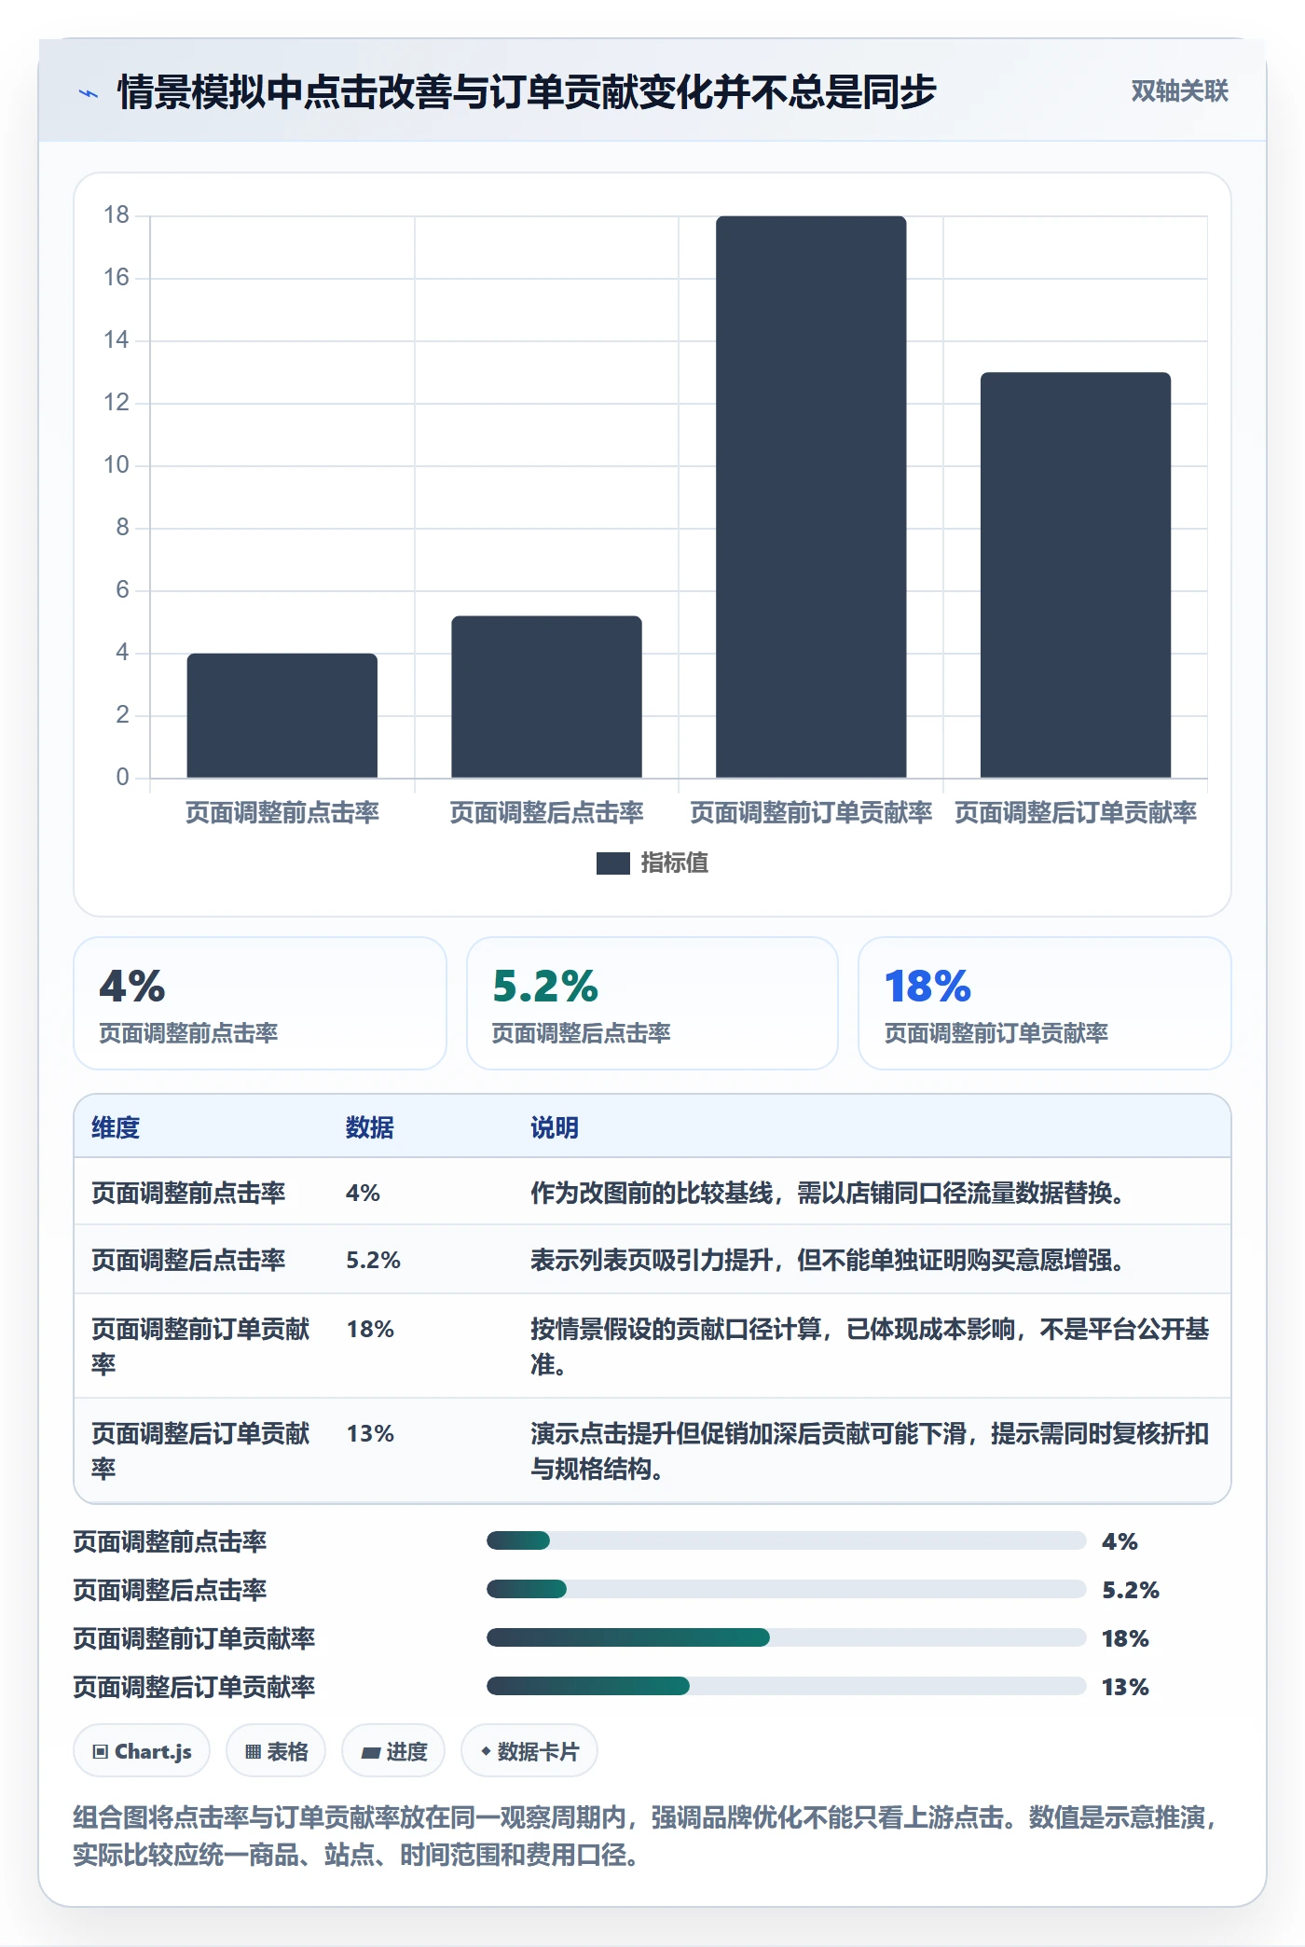The image size is (1305, 1947).
Task: Click the description starting 演示点击提升但促销加深
Action: 870,1451
